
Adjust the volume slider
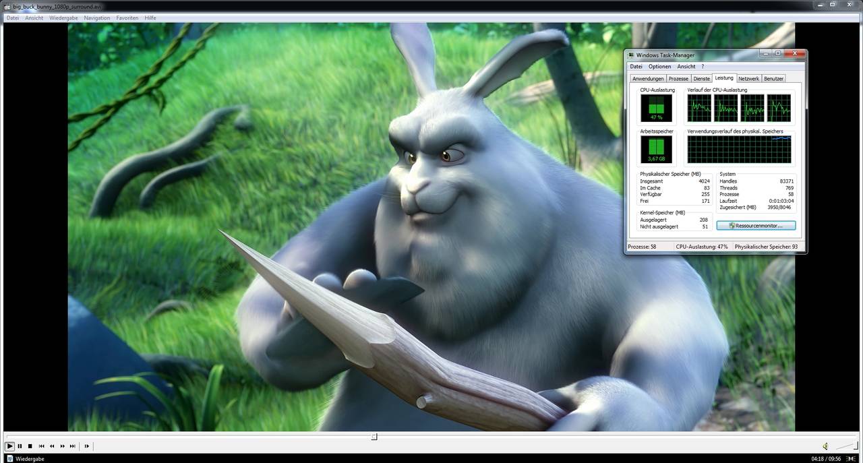[x=847, y=446]
